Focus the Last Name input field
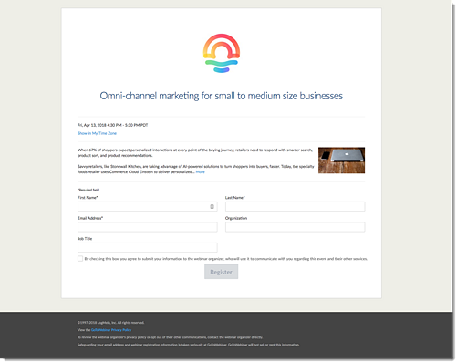Viewport: 456px width, 362px height. (x=295, y=207)
